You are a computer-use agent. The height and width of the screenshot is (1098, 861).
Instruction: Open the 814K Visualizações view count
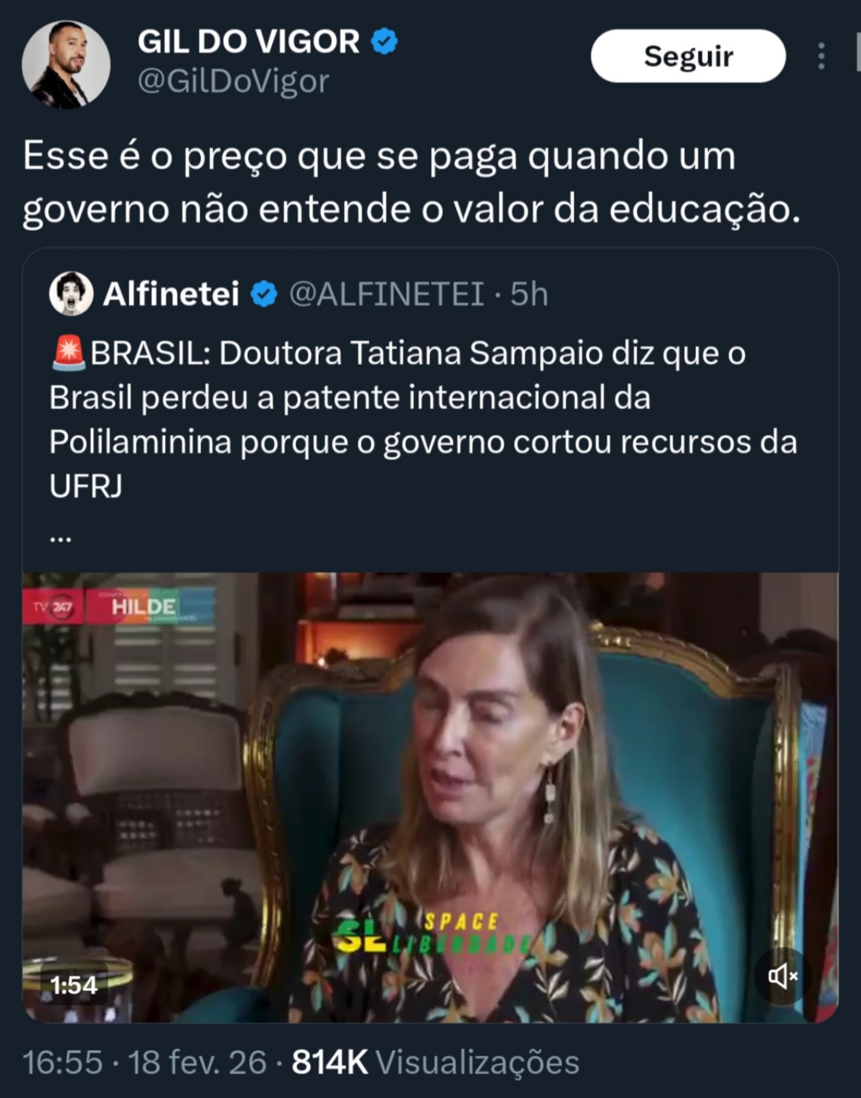(435, 1062)
